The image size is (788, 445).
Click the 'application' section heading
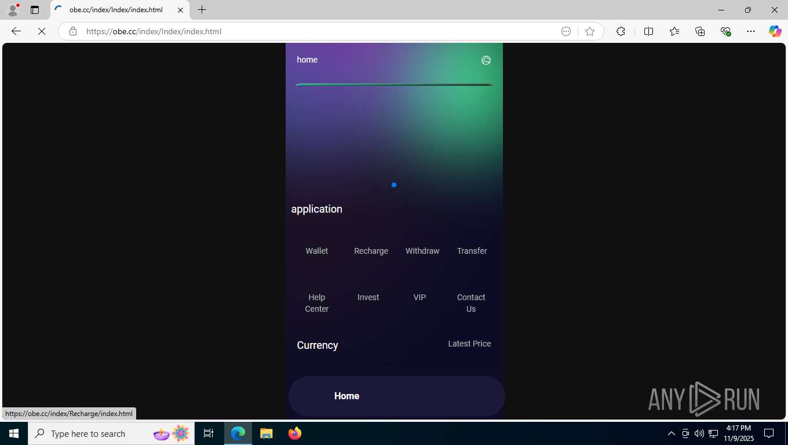[x=316, y=209]
